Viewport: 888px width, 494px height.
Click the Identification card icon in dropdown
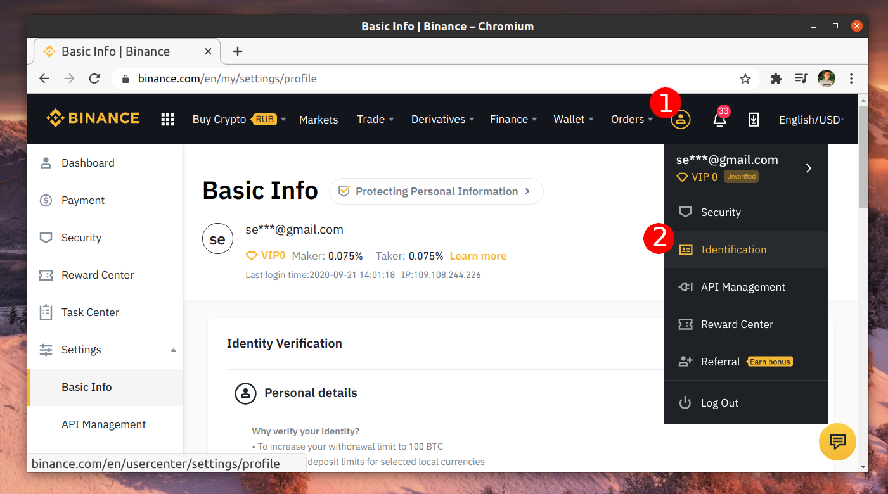coord(685,250)
